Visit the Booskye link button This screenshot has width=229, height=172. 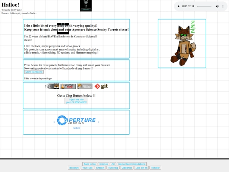click(74, 168)
